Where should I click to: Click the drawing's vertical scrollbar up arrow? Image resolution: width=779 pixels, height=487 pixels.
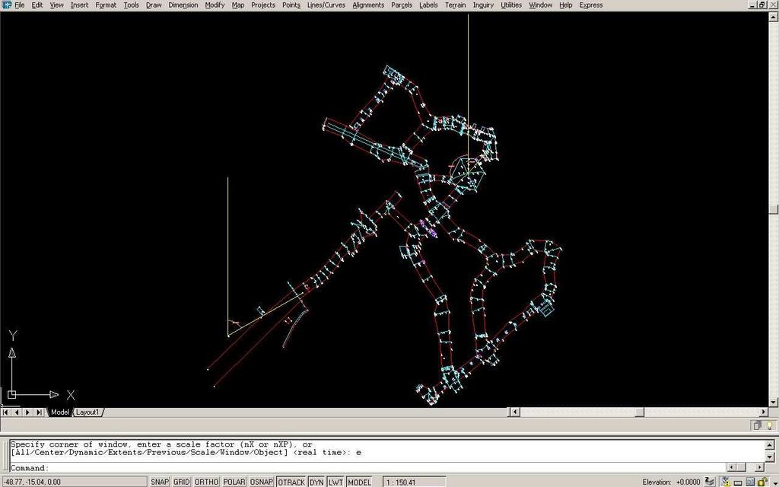(774, 17)
